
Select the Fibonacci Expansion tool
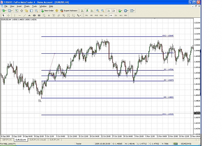[x=69, y=15]
